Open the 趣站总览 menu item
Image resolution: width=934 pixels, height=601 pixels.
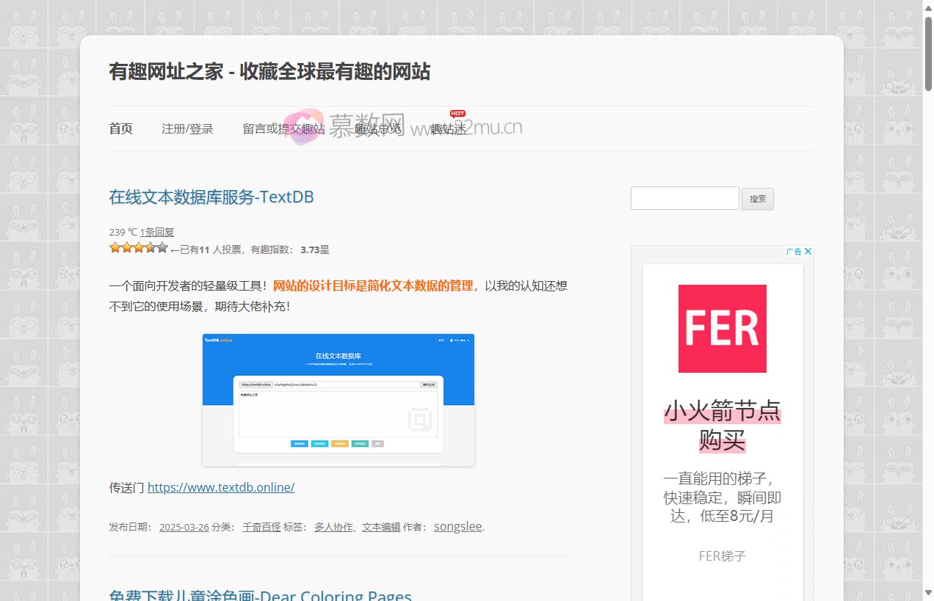377,129
